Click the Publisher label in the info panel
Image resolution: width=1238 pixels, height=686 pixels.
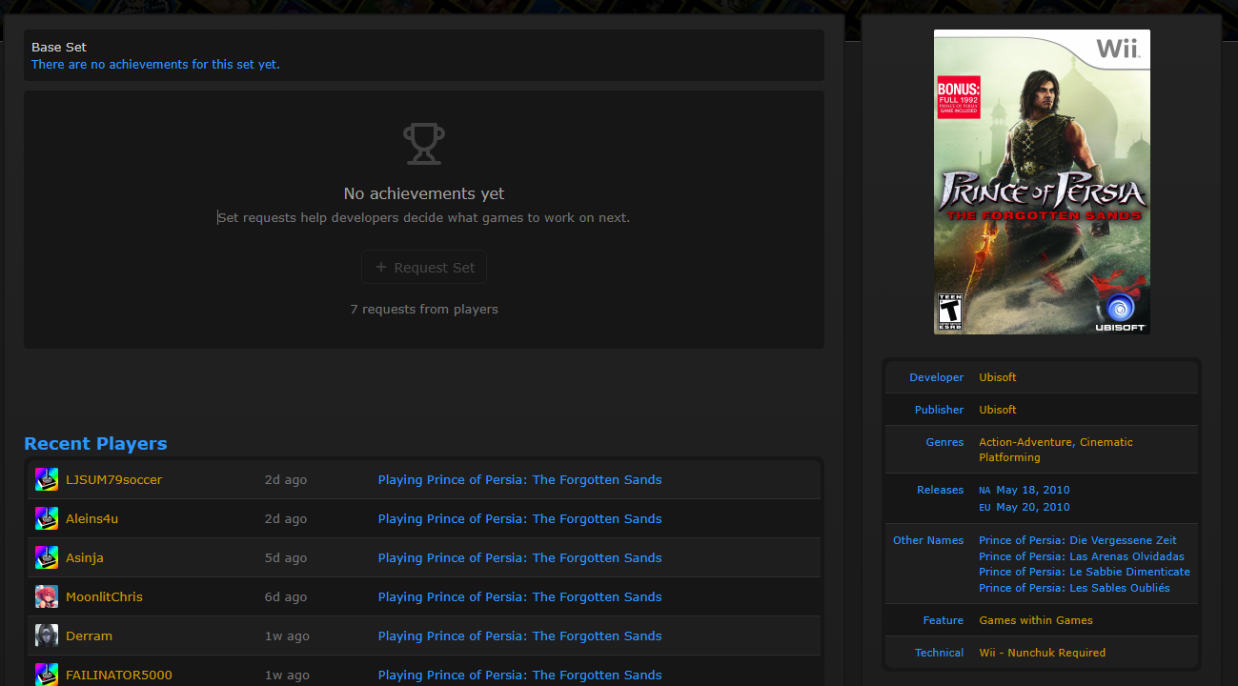940,410
